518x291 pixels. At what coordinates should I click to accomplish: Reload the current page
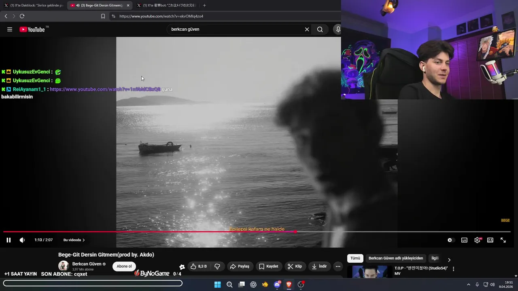coord(22,16)
